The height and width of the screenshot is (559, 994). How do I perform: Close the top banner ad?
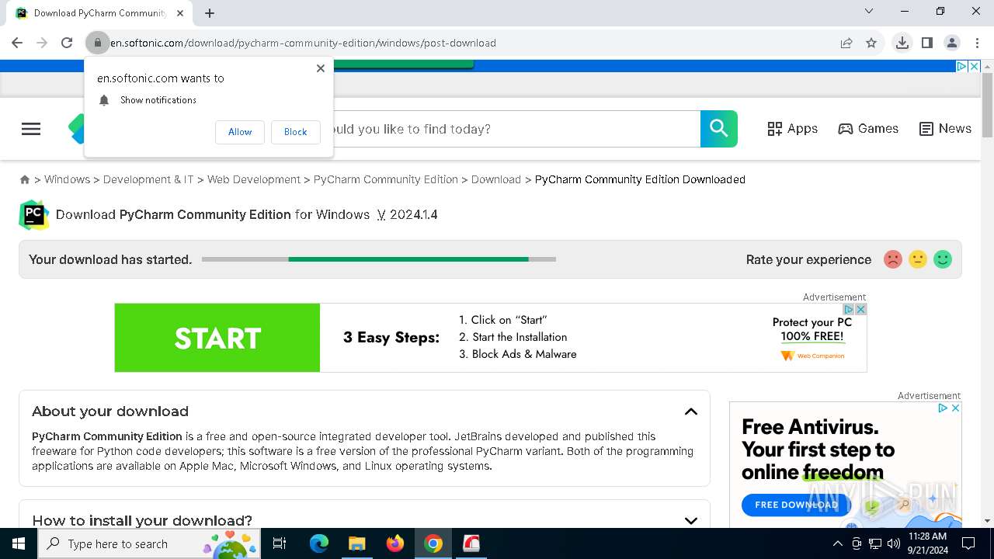click(x=974, y=66)
